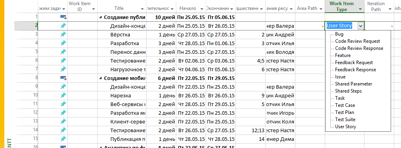Open the Work Item ID column filter arrow
Screen dimensions: 401x148
[93, 9]
